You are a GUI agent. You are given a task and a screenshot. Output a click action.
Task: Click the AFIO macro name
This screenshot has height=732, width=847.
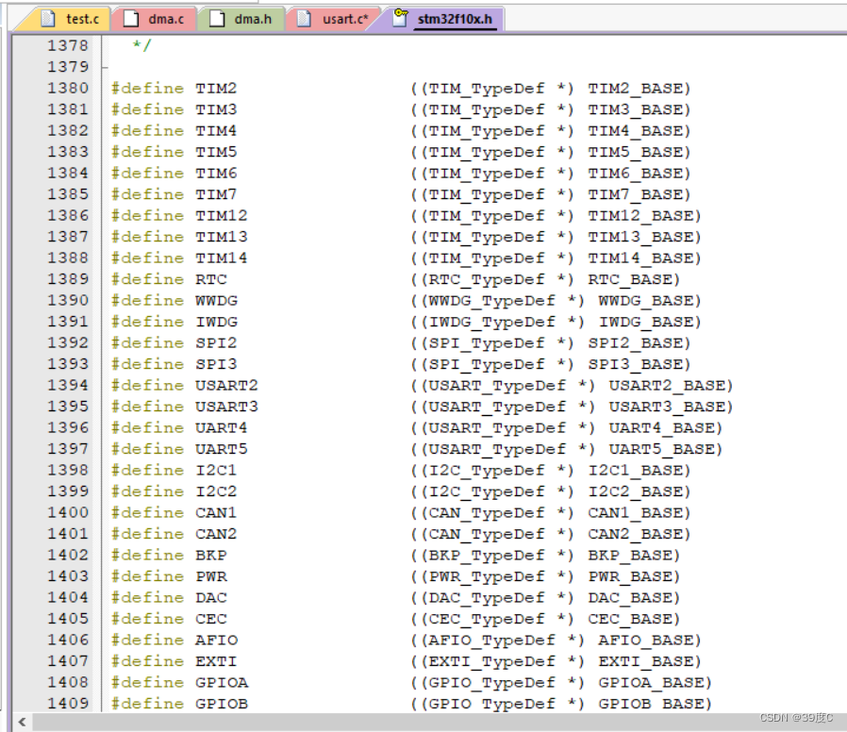(217, 640)
